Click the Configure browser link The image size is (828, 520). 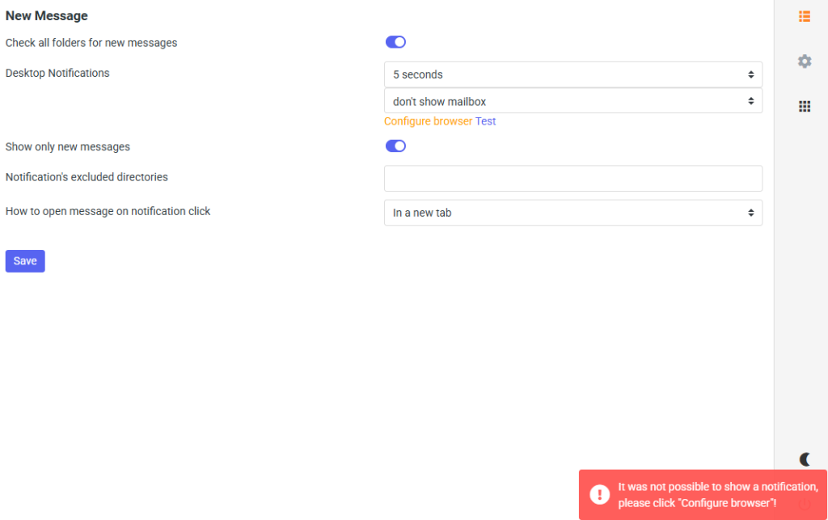click(428, 121)
